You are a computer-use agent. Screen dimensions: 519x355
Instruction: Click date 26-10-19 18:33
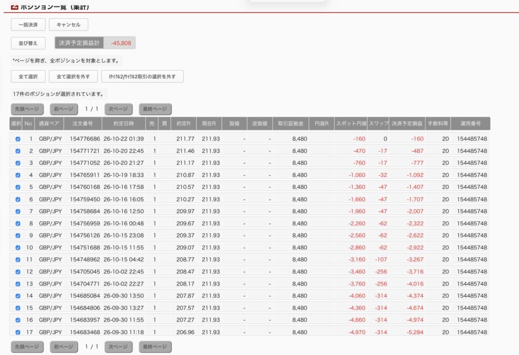pyautogui.click(x=124, y=175)
